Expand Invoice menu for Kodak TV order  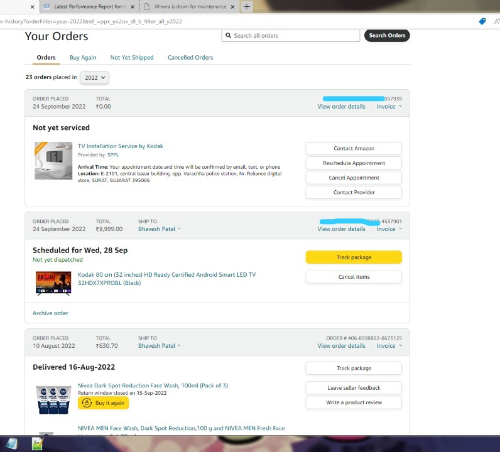coord(389,229)
